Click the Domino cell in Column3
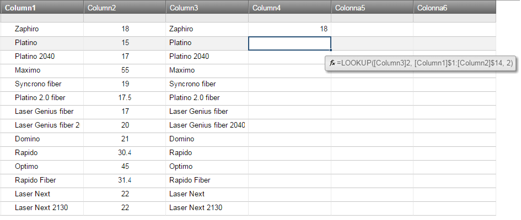This screenshot has width=521, height=220. tap(207, 139)
